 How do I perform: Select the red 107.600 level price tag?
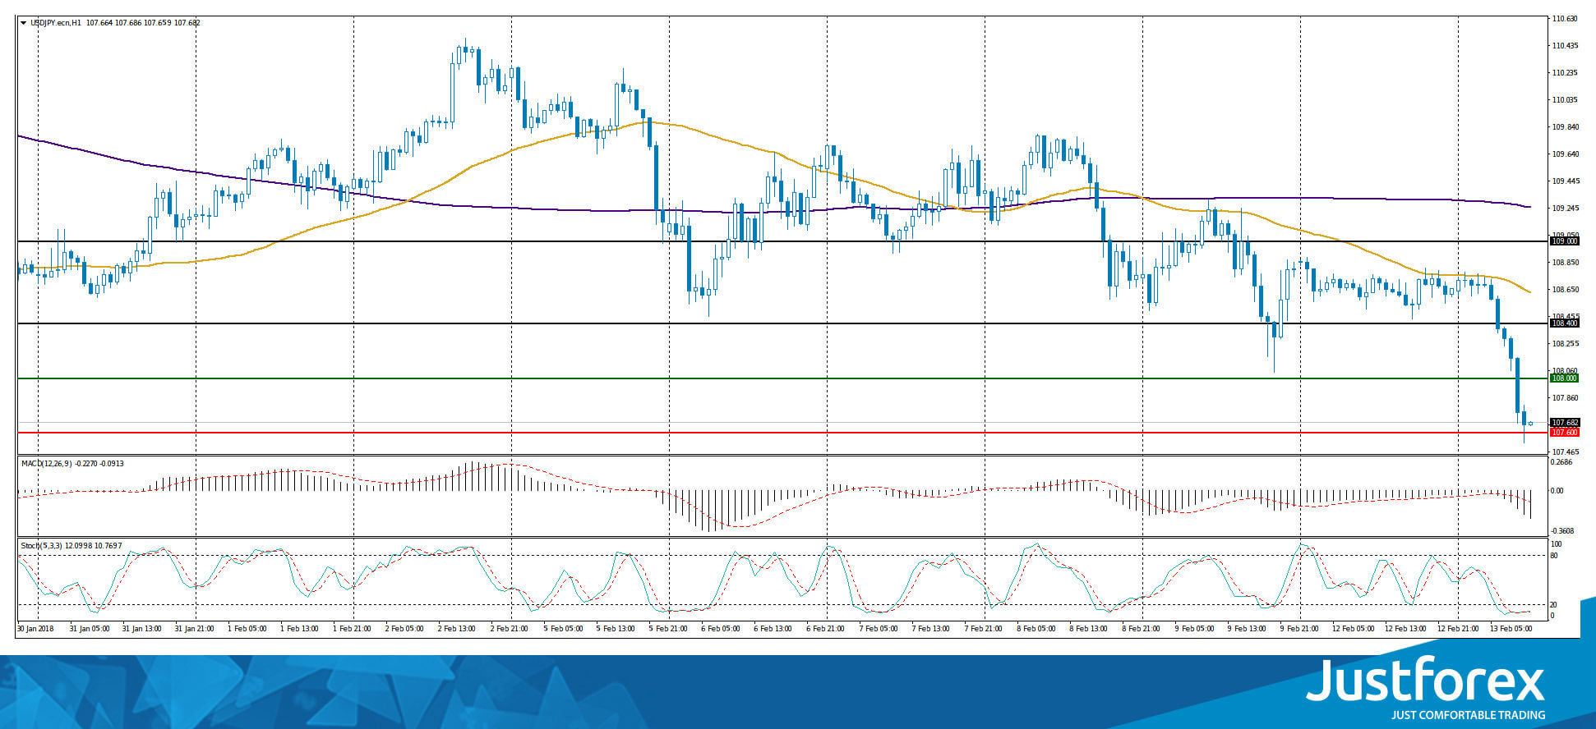(1564, 433)
